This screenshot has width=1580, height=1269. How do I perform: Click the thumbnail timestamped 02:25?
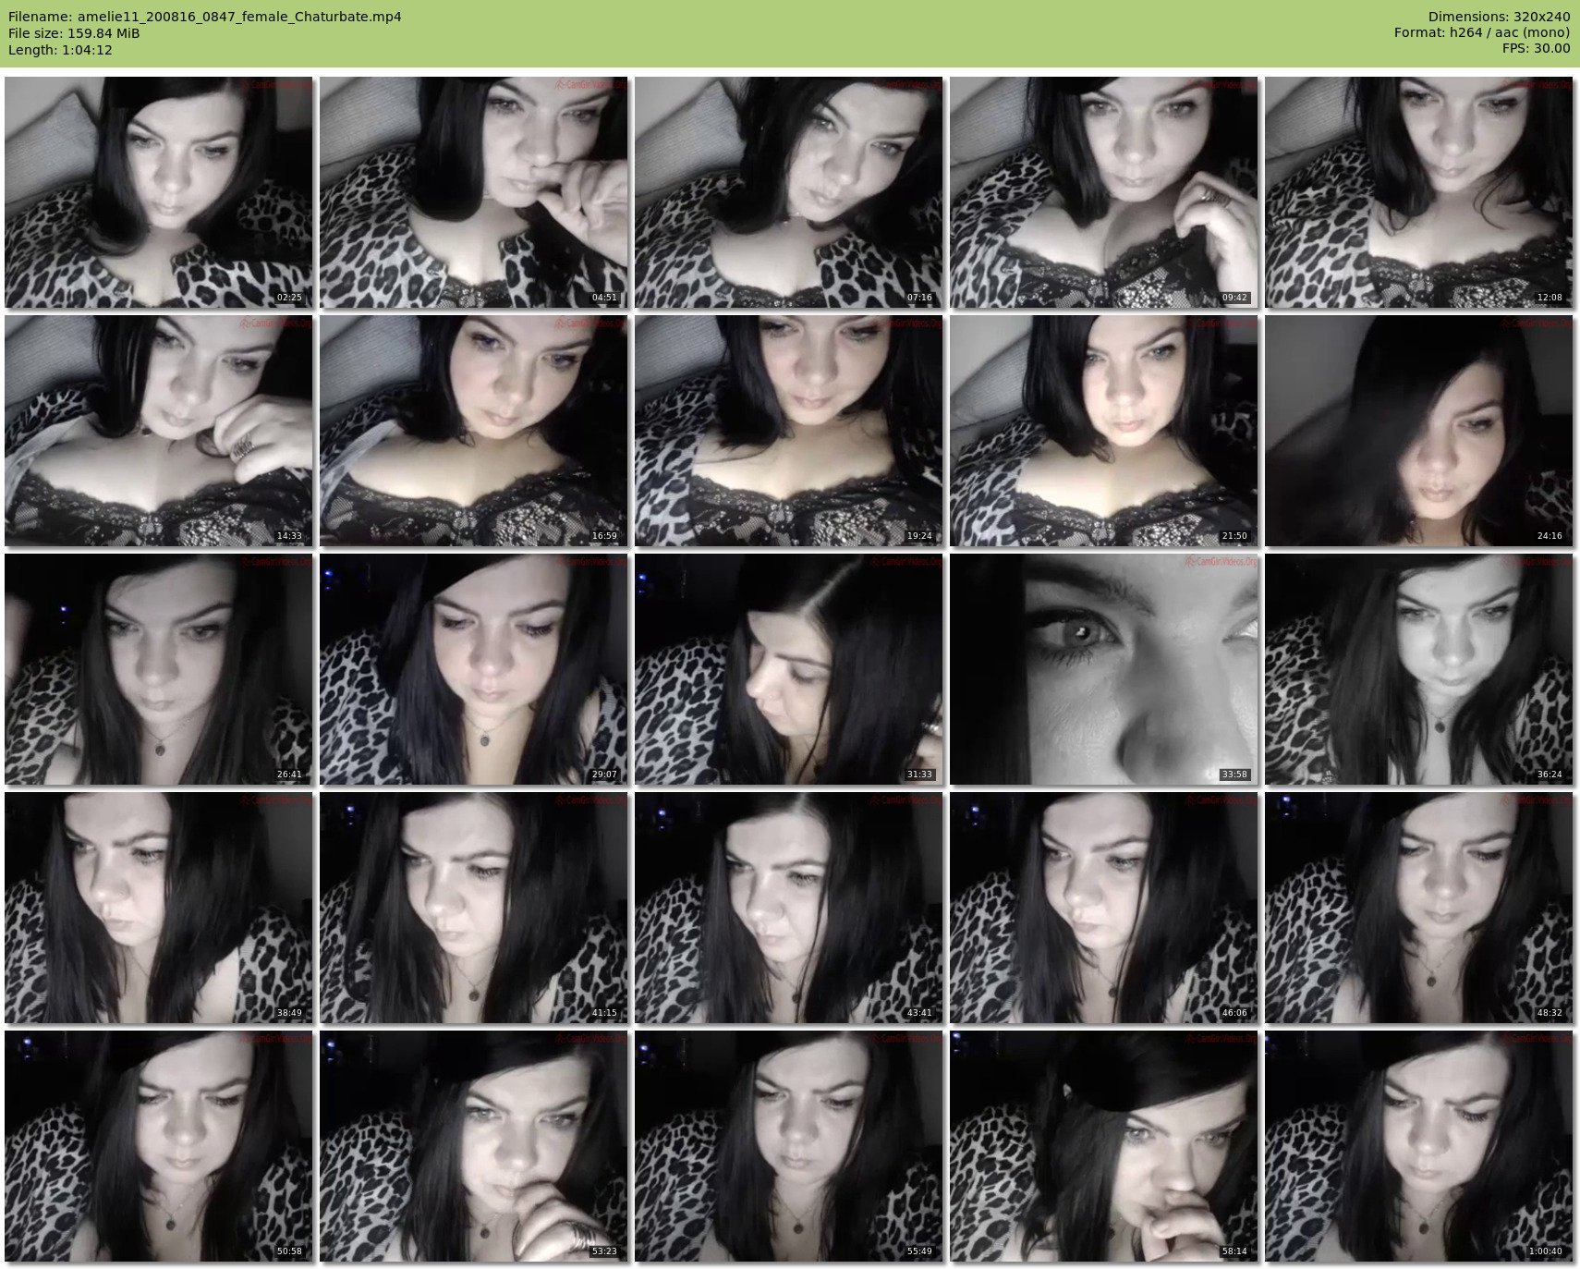(158, 192)
